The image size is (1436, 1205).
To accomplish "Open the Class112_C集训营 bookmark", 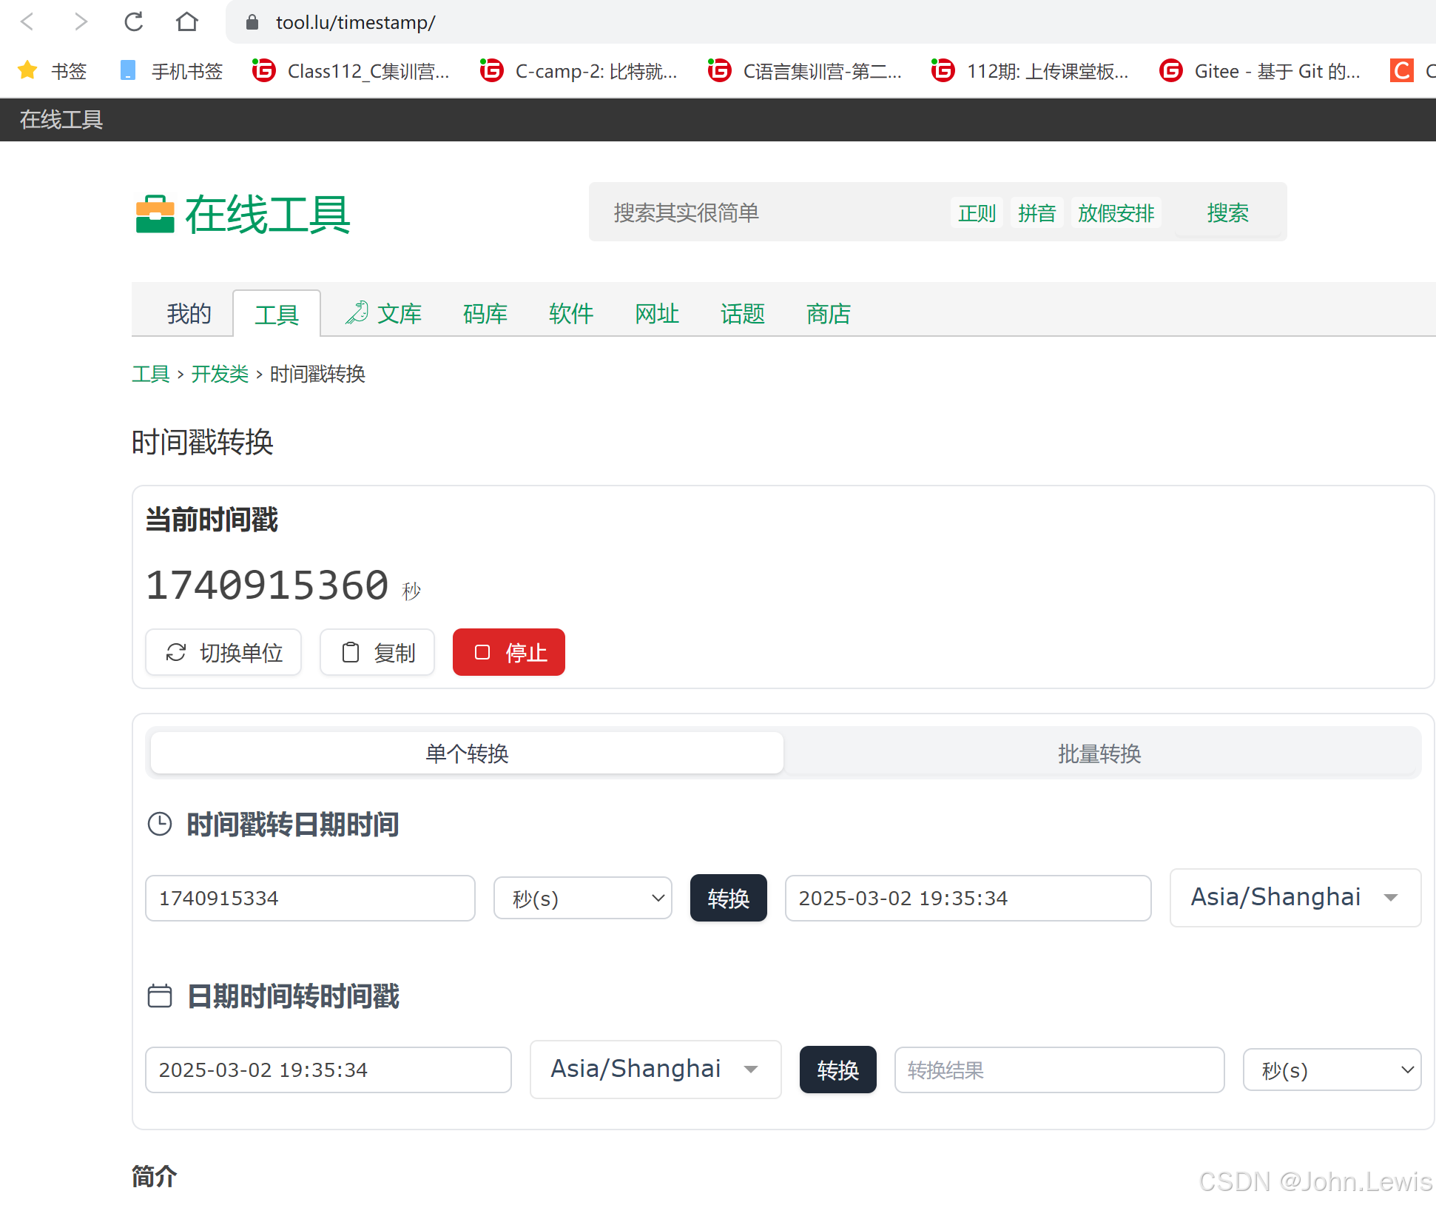I will coord(351,71).
